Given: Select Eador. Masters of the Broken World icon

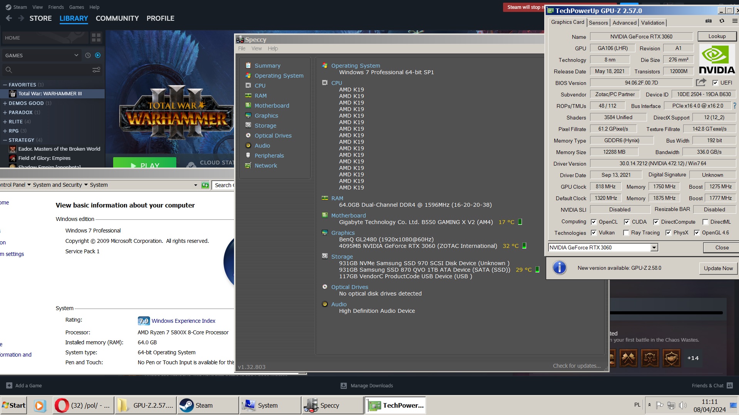Looking at the screenshot, I should pyautogui.click(x=13, y=149).
